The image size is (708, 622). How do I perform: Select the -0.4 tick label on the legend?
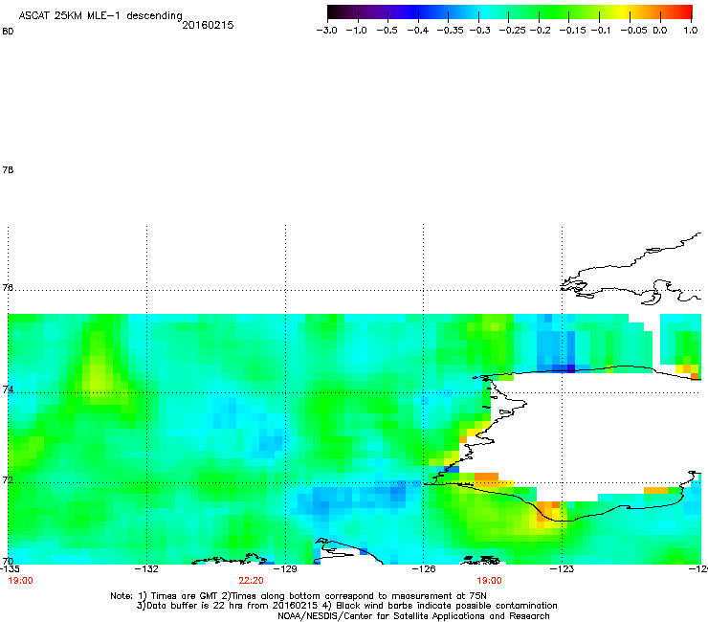pyautogui.click(x=418, y=31)
